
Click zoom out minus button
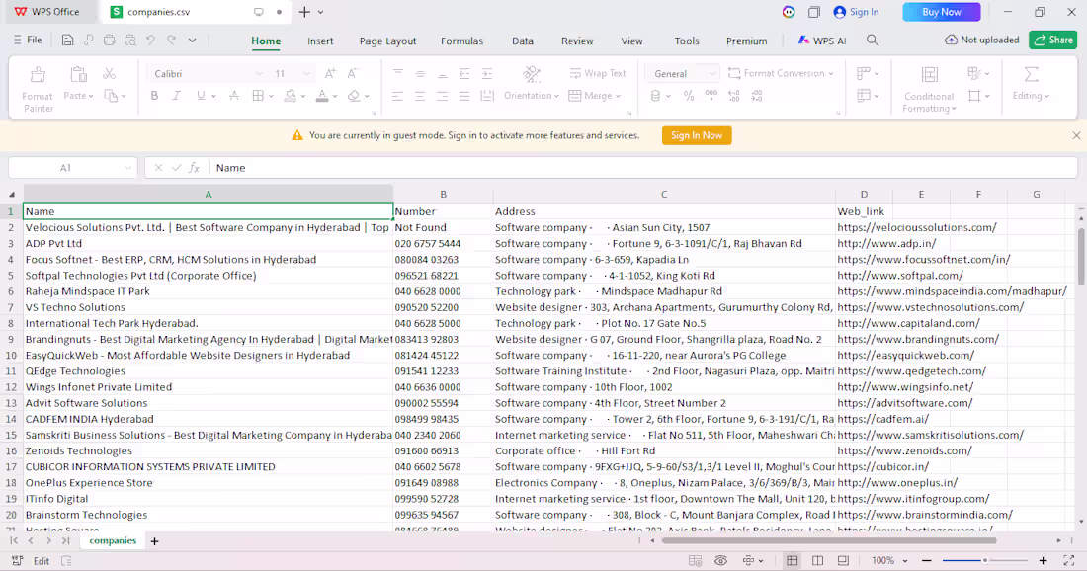(x=927, y=560)
